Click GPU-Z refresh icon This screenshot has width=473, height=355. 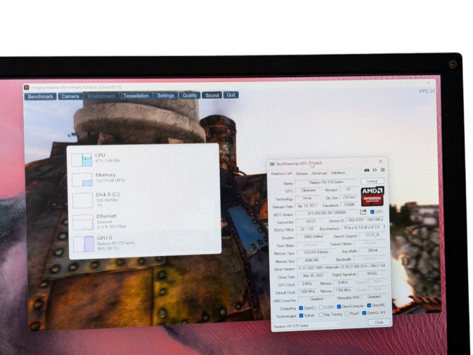pos(375,170)
